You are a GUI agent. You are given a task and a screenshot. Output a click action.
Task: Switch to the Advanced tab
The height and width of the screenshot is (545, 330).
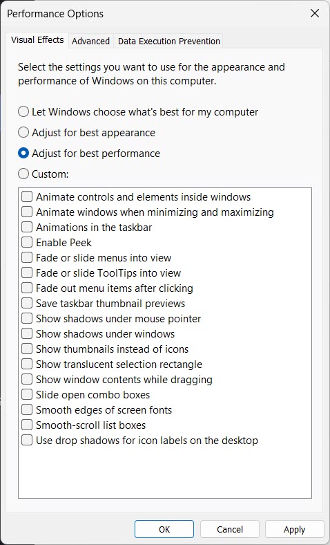pos(90,41)
